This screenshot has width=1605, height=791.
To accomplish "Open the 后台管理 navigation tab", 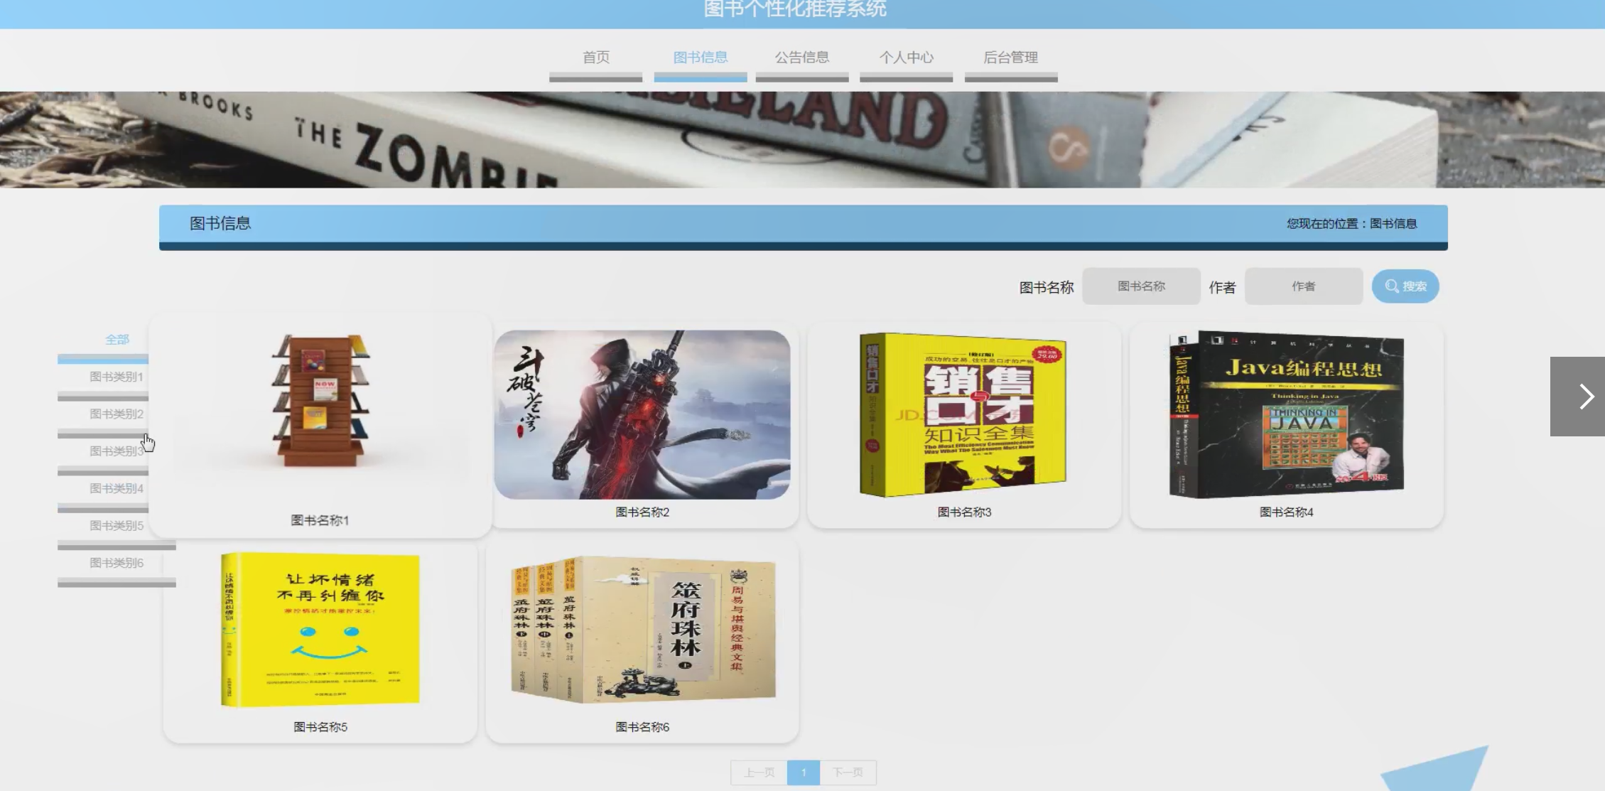I will pyautogui.click(x=1010, y=58).
